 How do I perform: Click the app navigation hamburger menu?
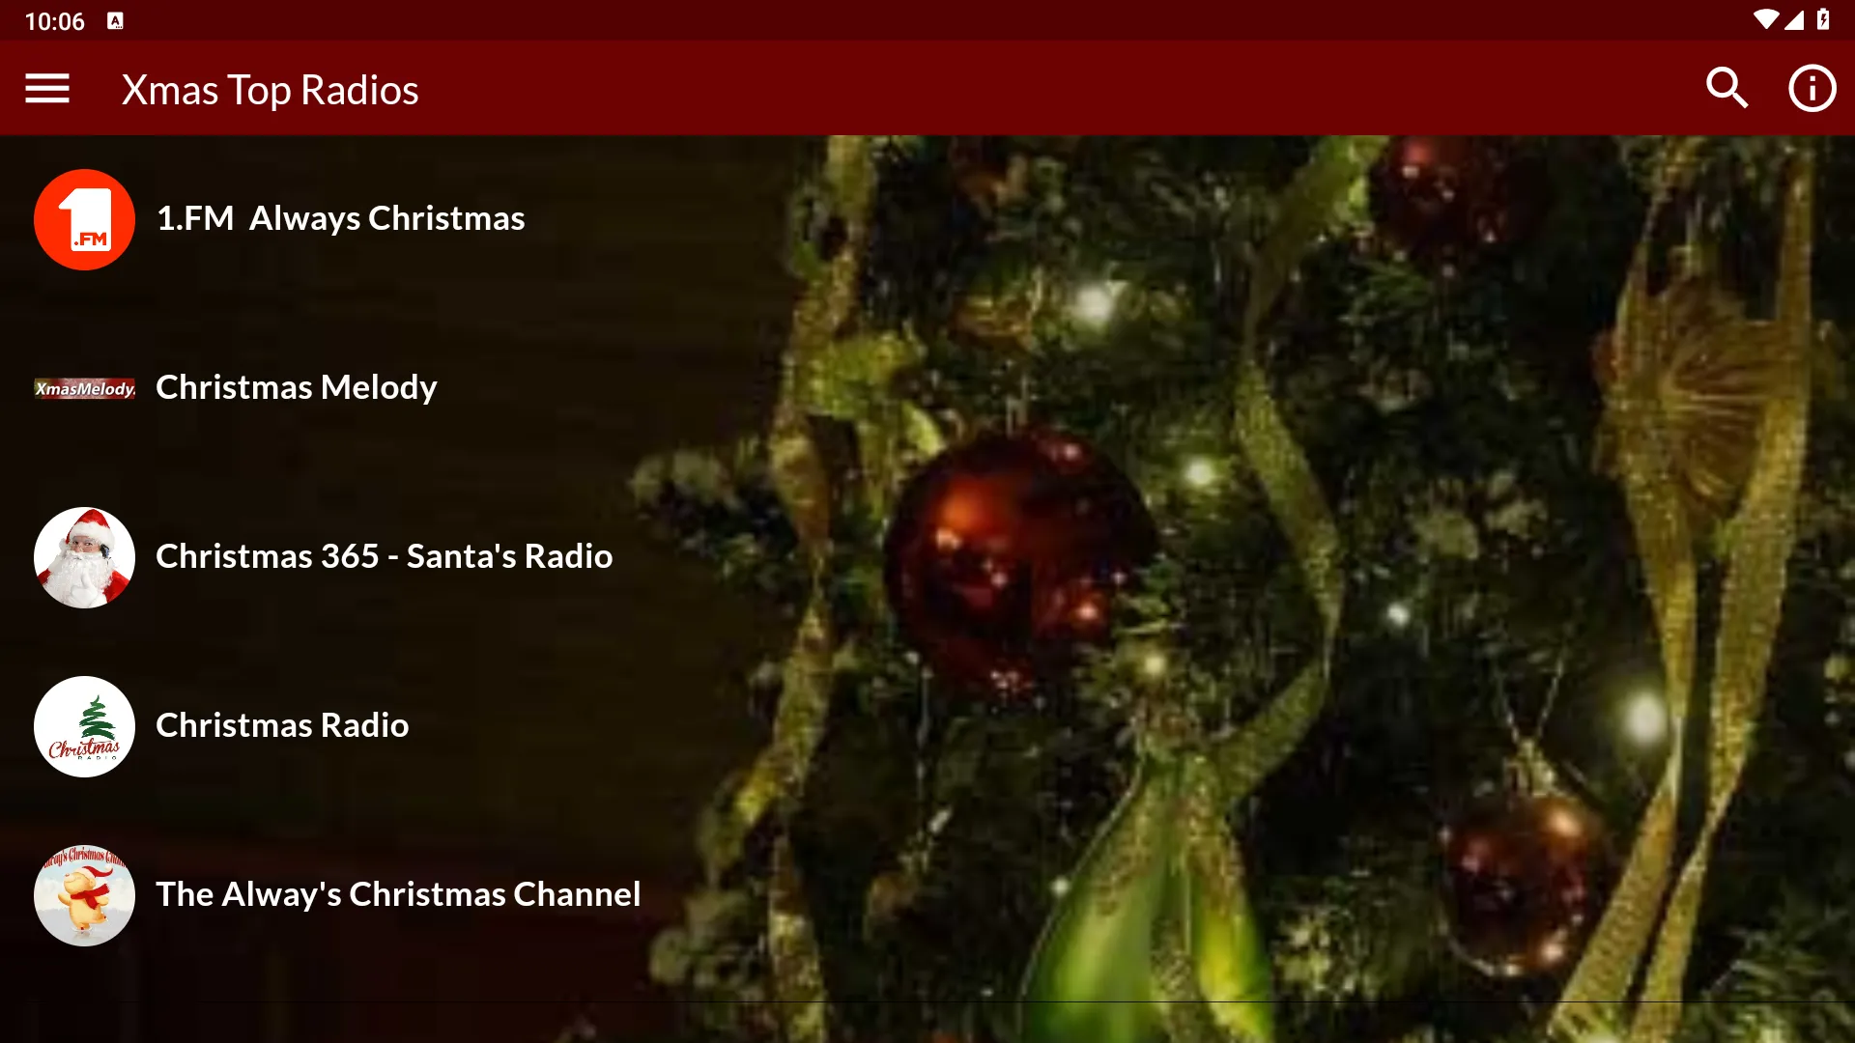pyautogui.click(x=49, y=88)
